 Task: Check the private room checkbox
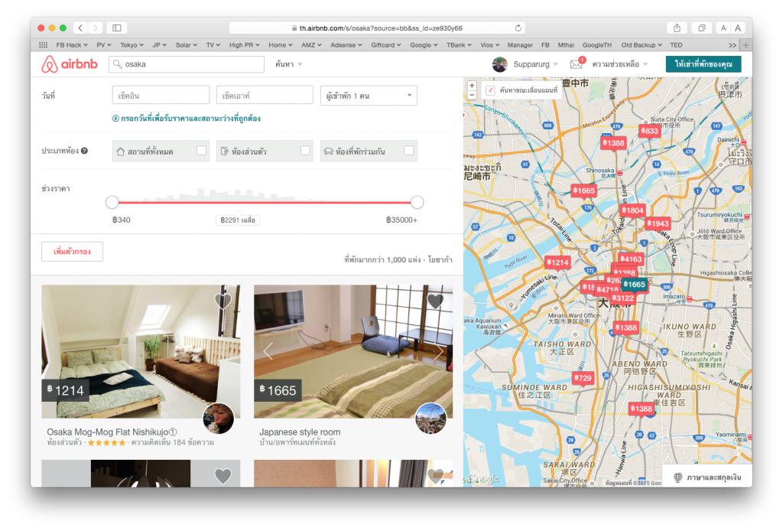click(x=305, y=151)
